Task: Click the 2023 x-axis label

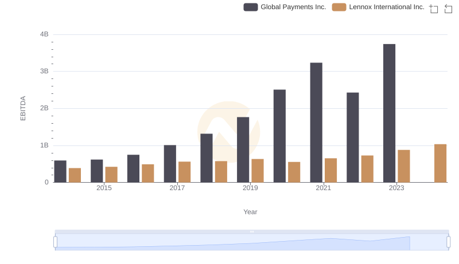Action: tap(396, 188)
